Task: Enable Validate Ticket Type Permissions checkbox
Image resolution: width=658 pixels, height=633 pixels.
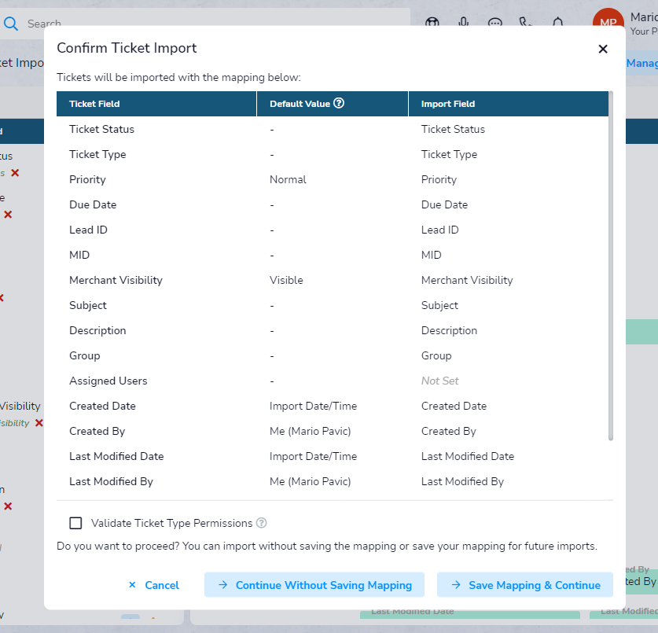Action: [75, 523]
